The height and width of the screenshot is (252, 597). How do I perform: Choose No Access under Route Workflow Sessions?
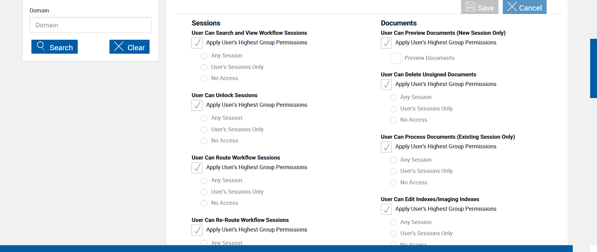point(204,203)
